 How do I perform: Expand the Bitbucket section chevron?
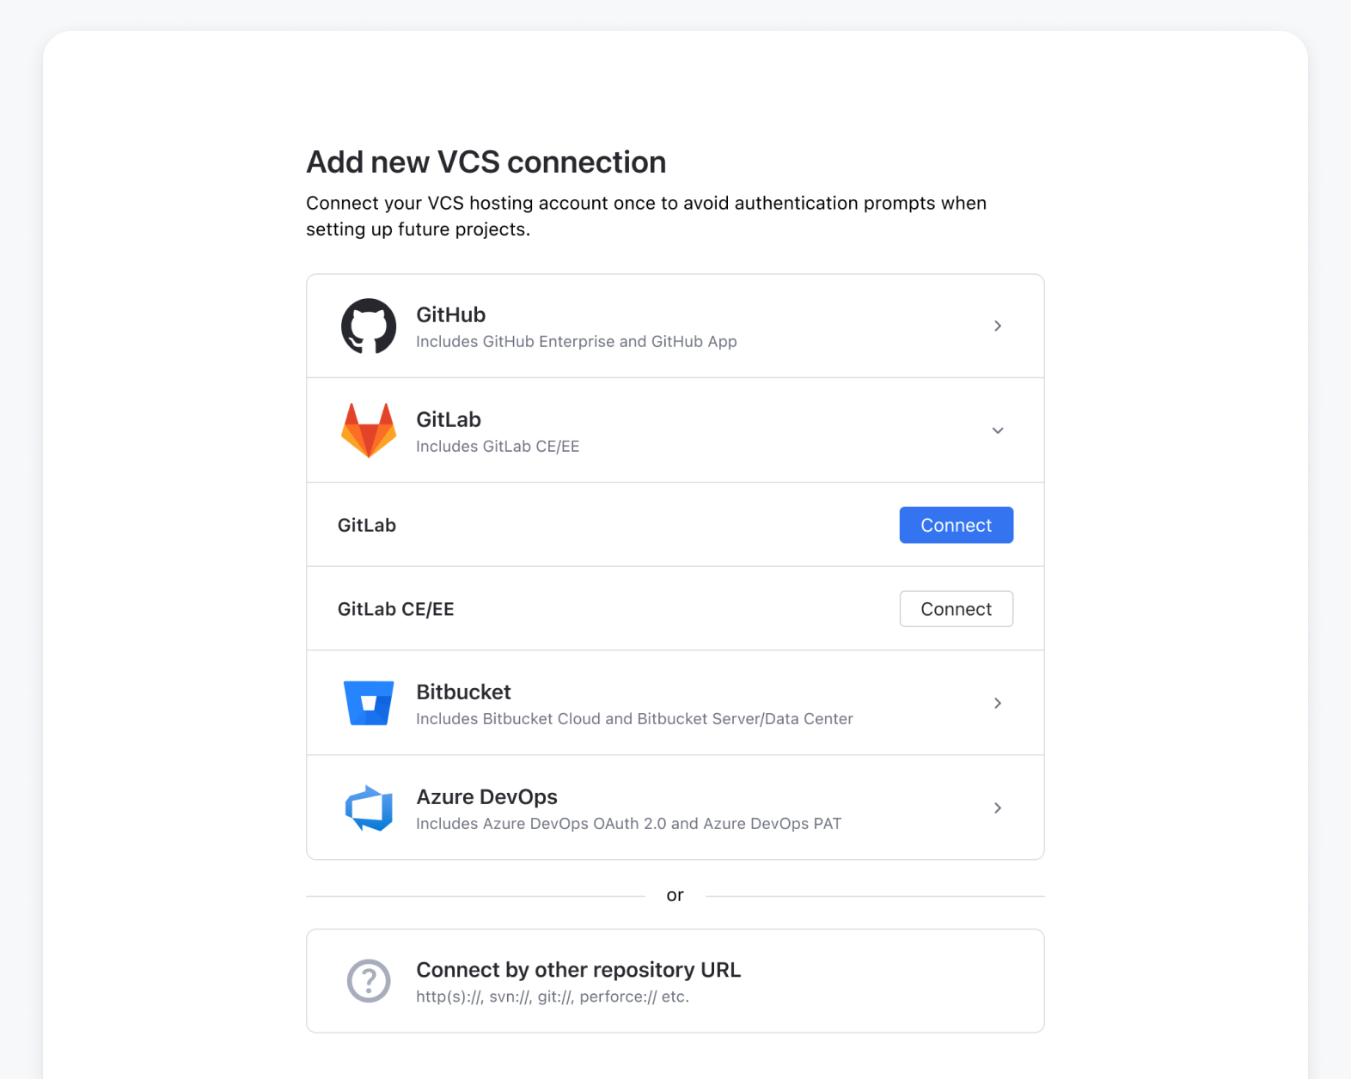[x=998, y=703]
